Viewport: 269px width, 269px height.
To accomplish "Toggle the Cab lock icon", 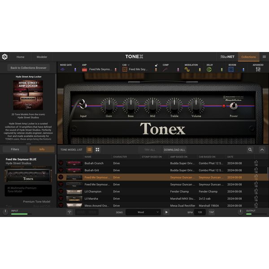I will click(x=156, y=65).
